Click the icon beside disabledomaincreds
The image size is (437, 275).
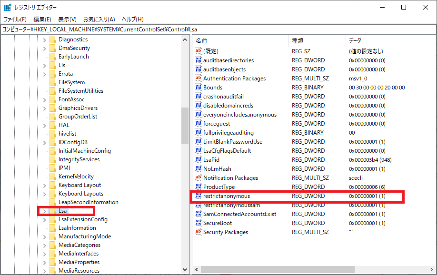pos(199,105)
